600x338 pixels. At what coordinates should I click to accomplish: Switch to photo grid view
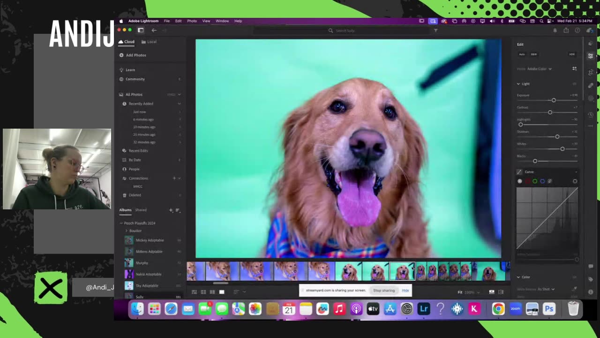pyautogui.click(x=194, y=292)
